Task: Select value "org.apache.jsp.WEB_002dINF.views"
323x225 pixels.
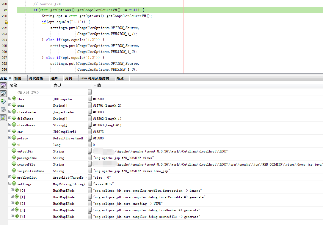Action: point(123,158)
